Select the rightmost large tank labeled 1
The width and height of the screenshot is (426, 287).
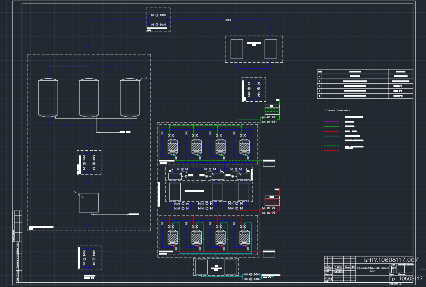pos(130,98)
